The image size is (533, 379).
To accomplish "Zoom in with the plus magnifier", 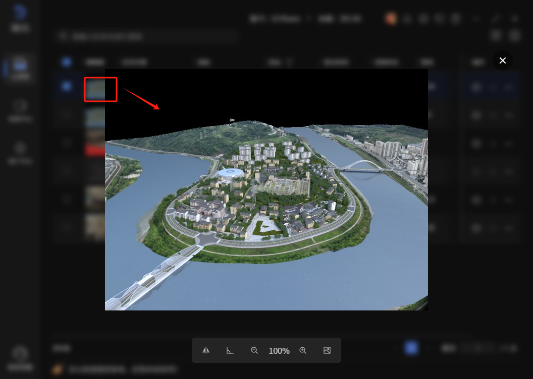I will 303,350.
